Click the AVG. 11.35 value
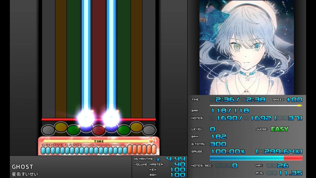 point(290,173)
